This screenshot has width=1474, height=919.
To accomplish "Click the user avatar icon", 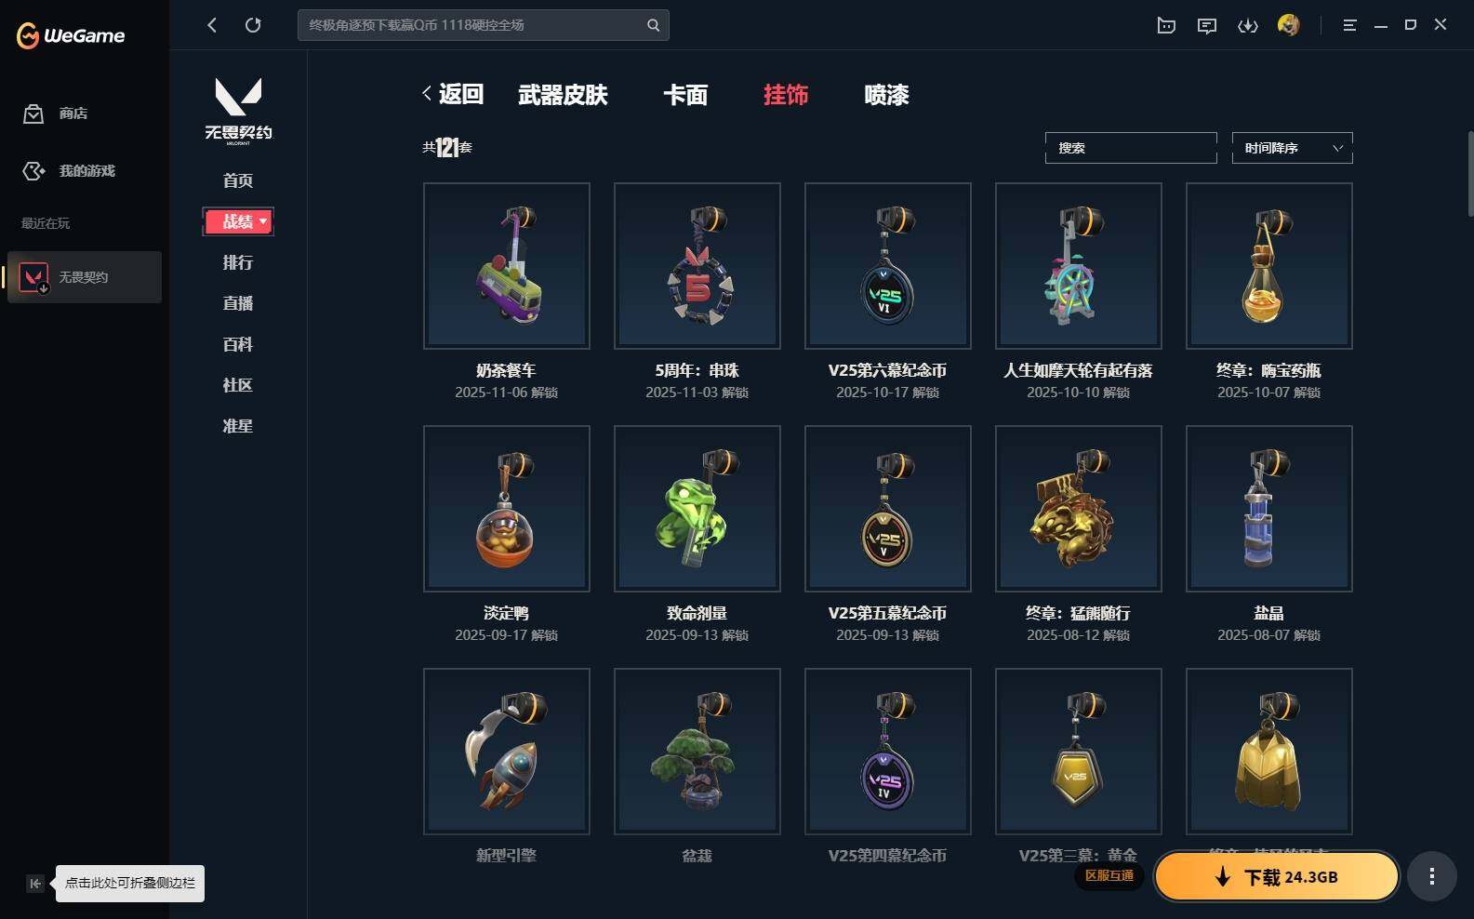I will click(x=1289, y=25).
